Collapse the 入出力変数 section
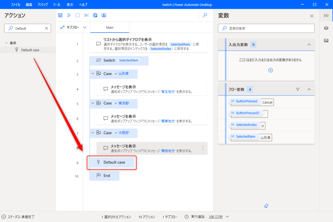The width and height of the screenshot is (333, 222). [x=309, y=45]
